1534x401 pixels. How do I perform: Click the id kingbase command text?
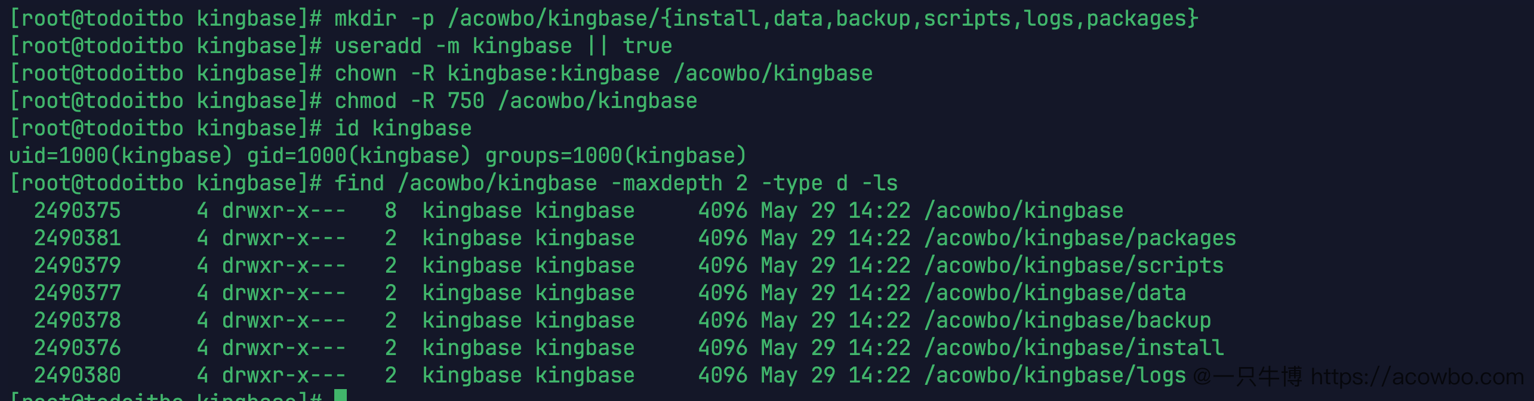(403, 128)
